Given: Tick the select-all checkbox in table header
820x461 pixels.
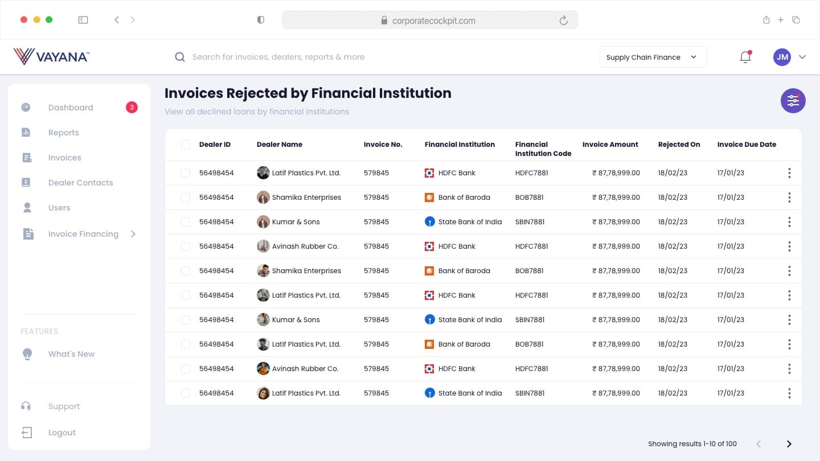Looking at the screenshot, I should (186, 145).
